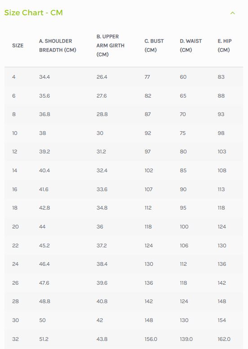Click B. Upper Arm Girth column header
The image size is (248, 349).
click(111, 45)
